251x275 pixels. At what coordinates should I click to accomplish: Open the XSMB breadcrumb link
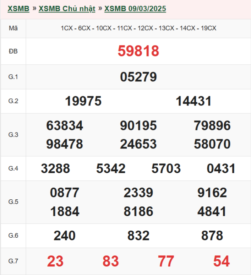(x=18, y=9)
